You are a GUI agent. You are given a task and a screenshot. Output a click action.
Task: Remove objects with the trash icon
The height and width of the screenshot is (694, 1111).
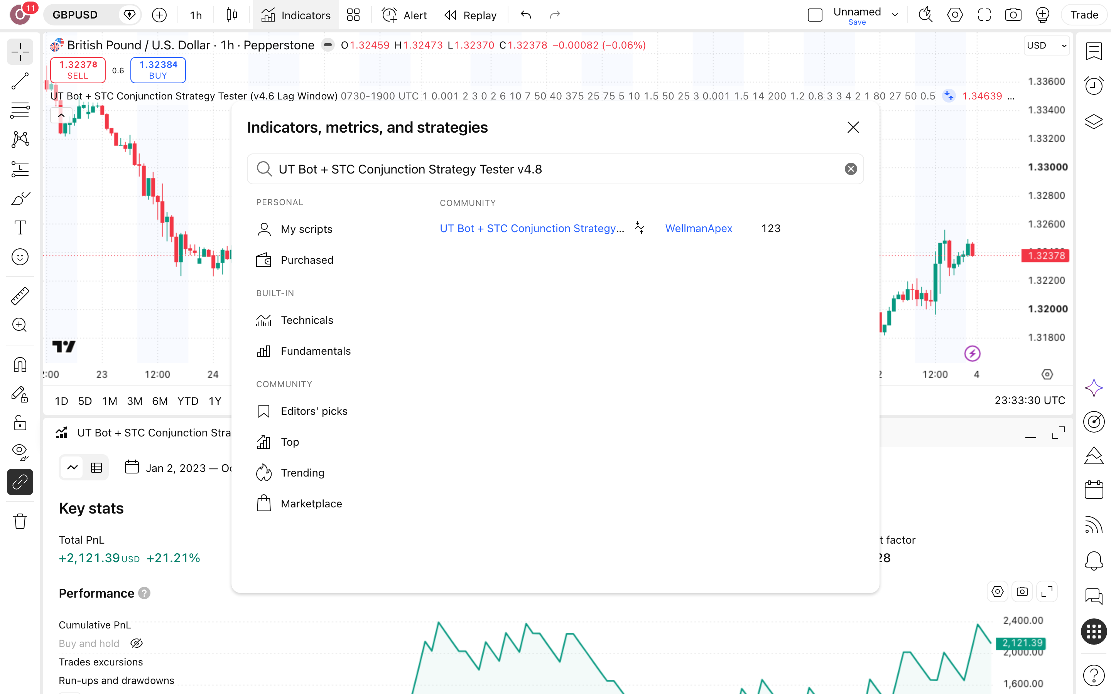pos(20,521)
